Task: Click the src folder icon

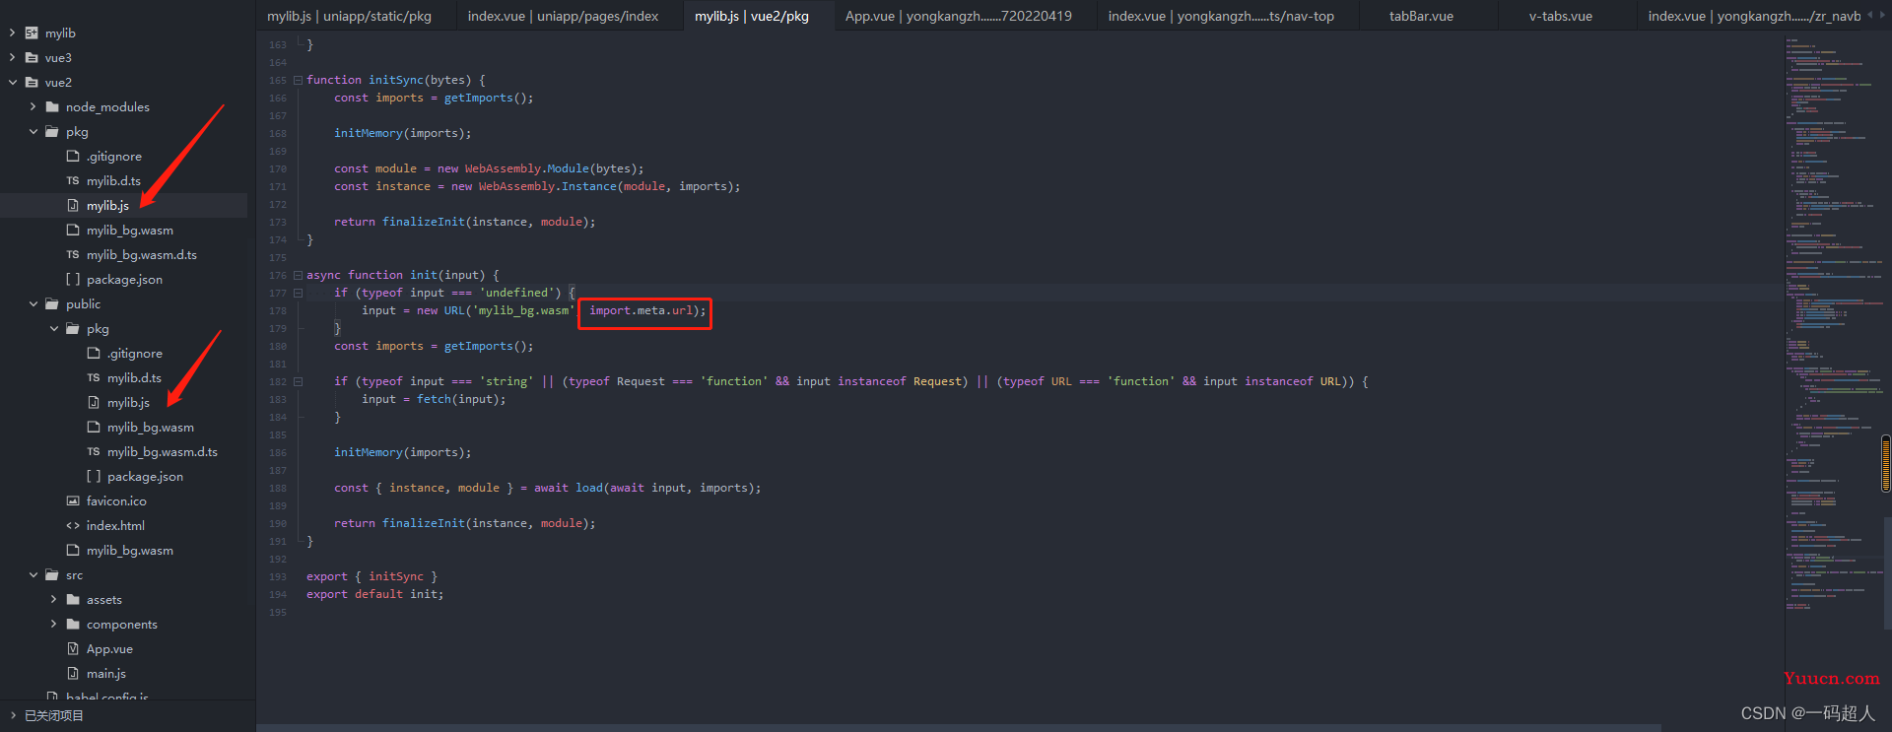Action: (52, 574)
